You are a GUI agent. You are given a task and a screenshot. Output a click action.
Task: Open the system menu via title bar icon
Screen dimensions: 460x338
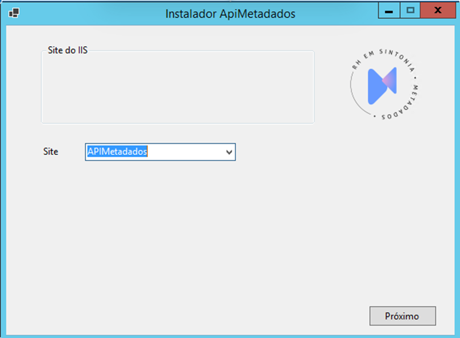pyautogui.click(x=14, y=13)
